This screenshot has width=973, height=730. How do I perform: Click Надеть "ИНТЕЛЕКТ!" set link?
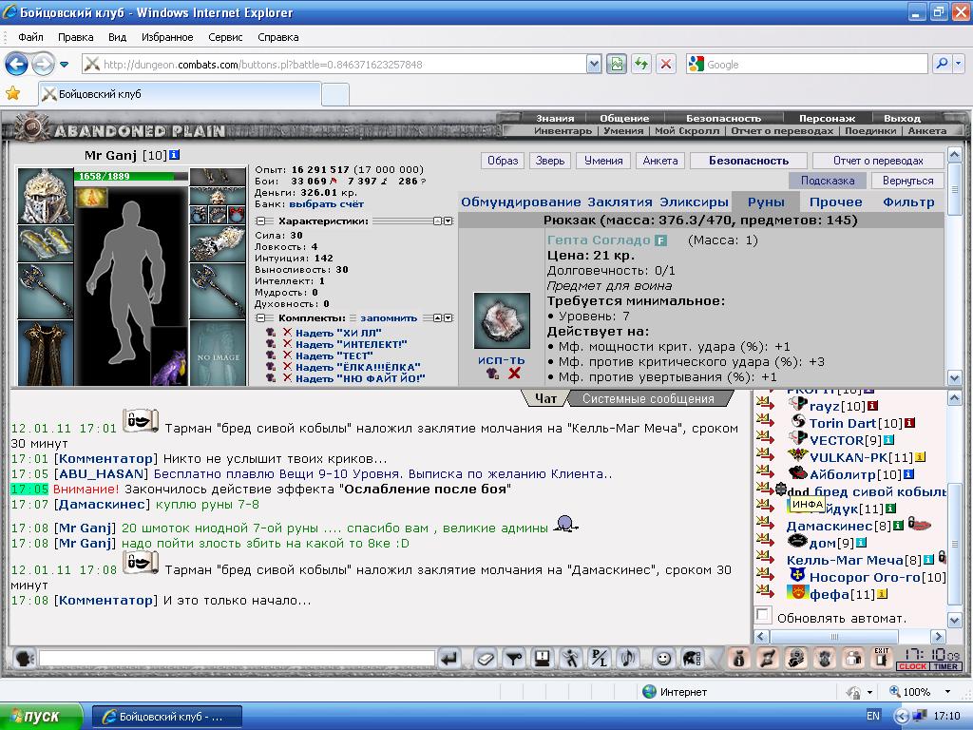[x=351, y=344]
